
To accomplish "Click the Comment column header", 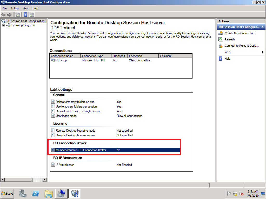I will (x=175, y=56).
